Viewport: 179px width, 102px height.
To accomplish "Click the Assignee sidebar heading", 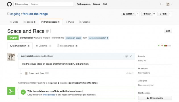I will [143, 81].
